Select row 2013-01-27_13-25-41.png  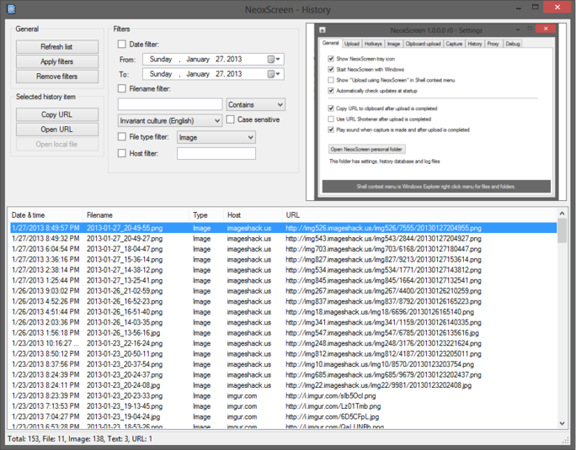[283, 280]
